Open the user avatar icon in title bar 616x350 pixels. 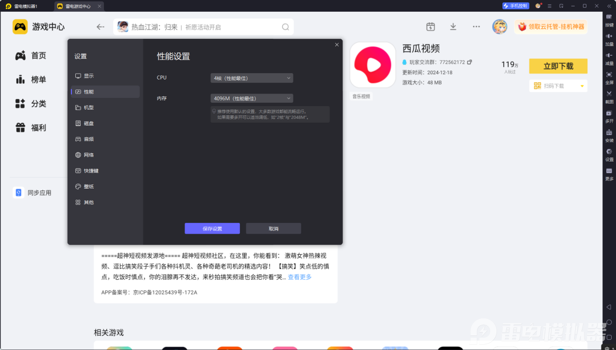(538, 6)
